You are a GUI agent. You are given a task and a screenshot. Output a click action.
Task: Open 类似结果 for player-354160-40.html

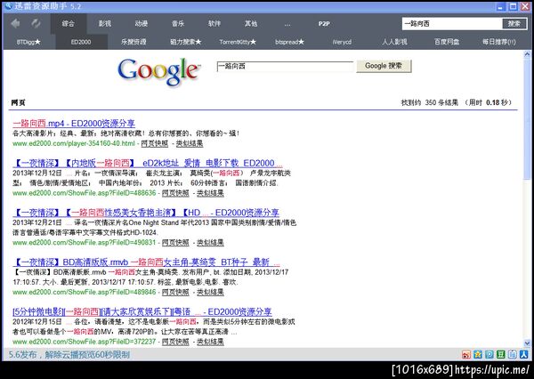point(190,143)
